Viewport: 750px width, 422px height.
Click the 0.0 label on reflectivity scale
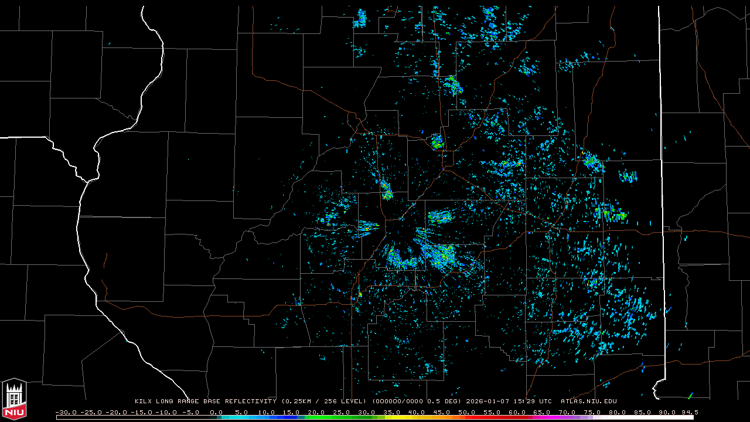(x=216, y=412)
